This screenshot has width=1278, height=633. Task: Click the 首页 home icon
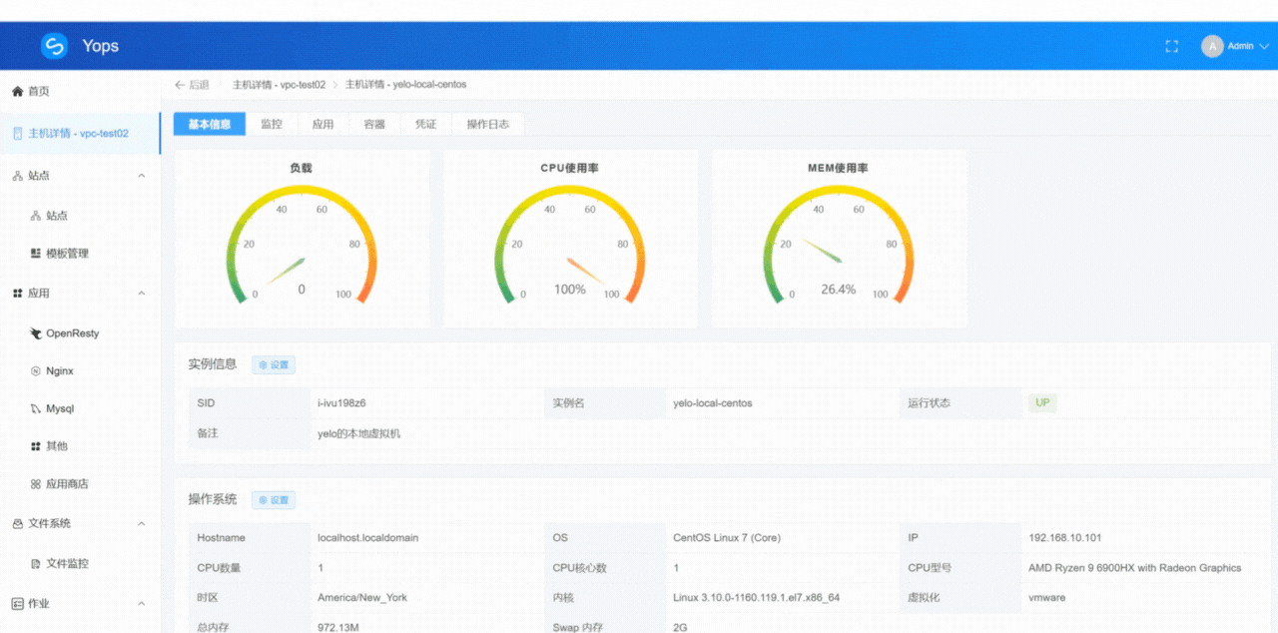point(17,91)
